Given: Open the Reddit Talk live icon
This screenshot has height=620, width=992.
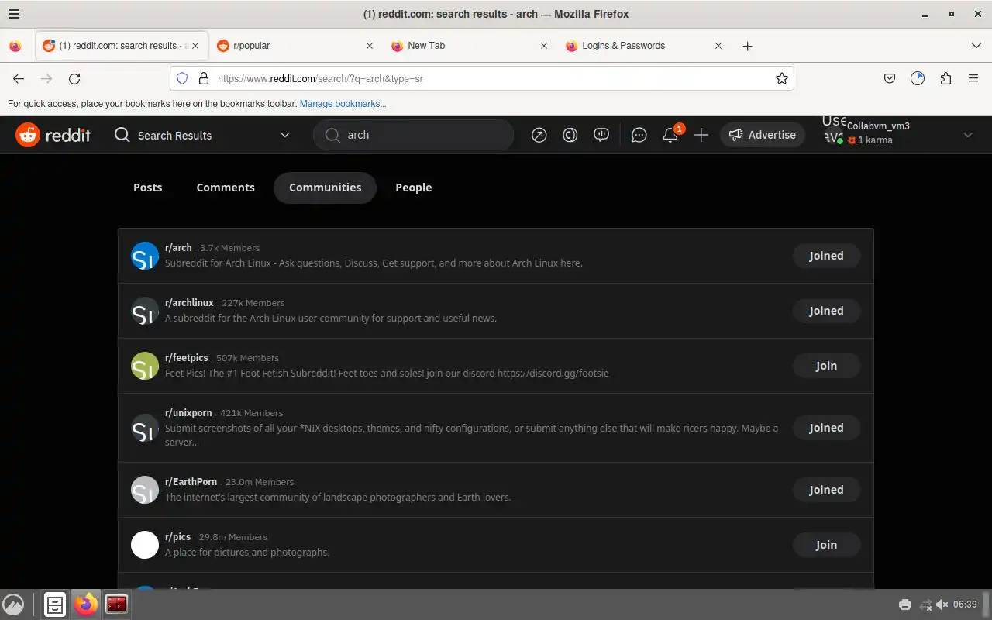Looking at the screenshot, I should click(601, 135).
